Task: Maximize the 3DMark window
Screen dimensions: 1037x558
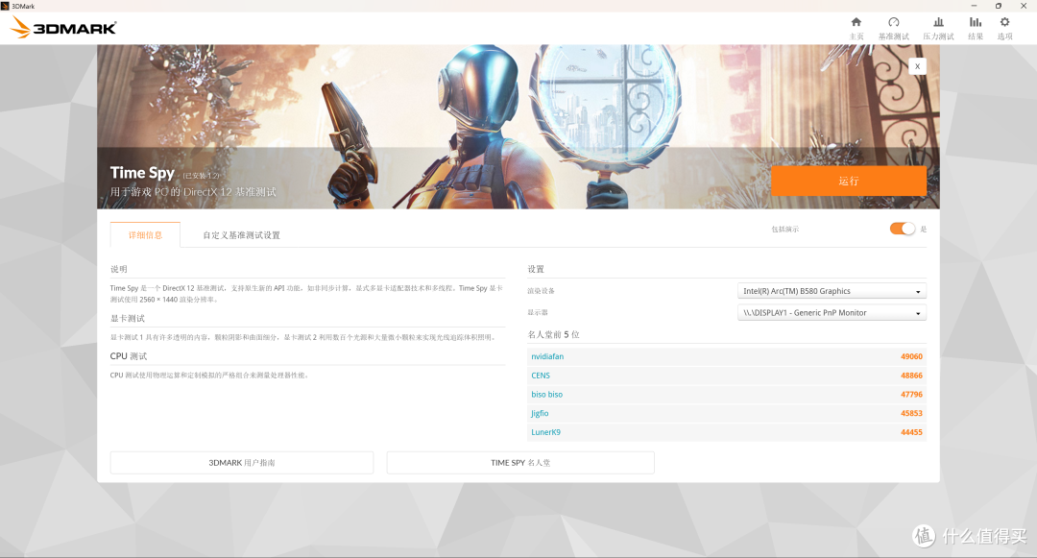Action: (999, 6)
